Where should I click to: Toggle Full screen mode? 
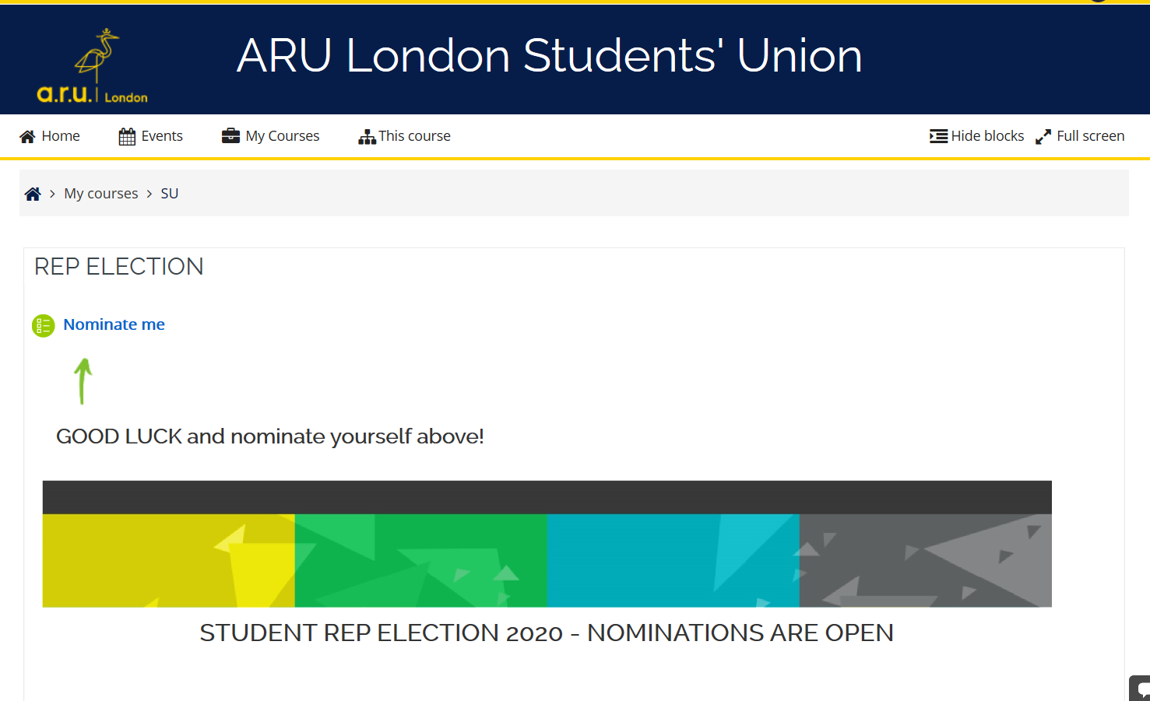(1090, 136)
